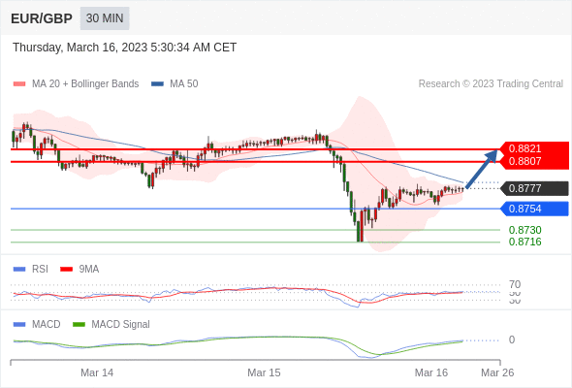Click the Mar 16 date axis label
The height and width of the screenshot is (388, 572).
(431, 372)
